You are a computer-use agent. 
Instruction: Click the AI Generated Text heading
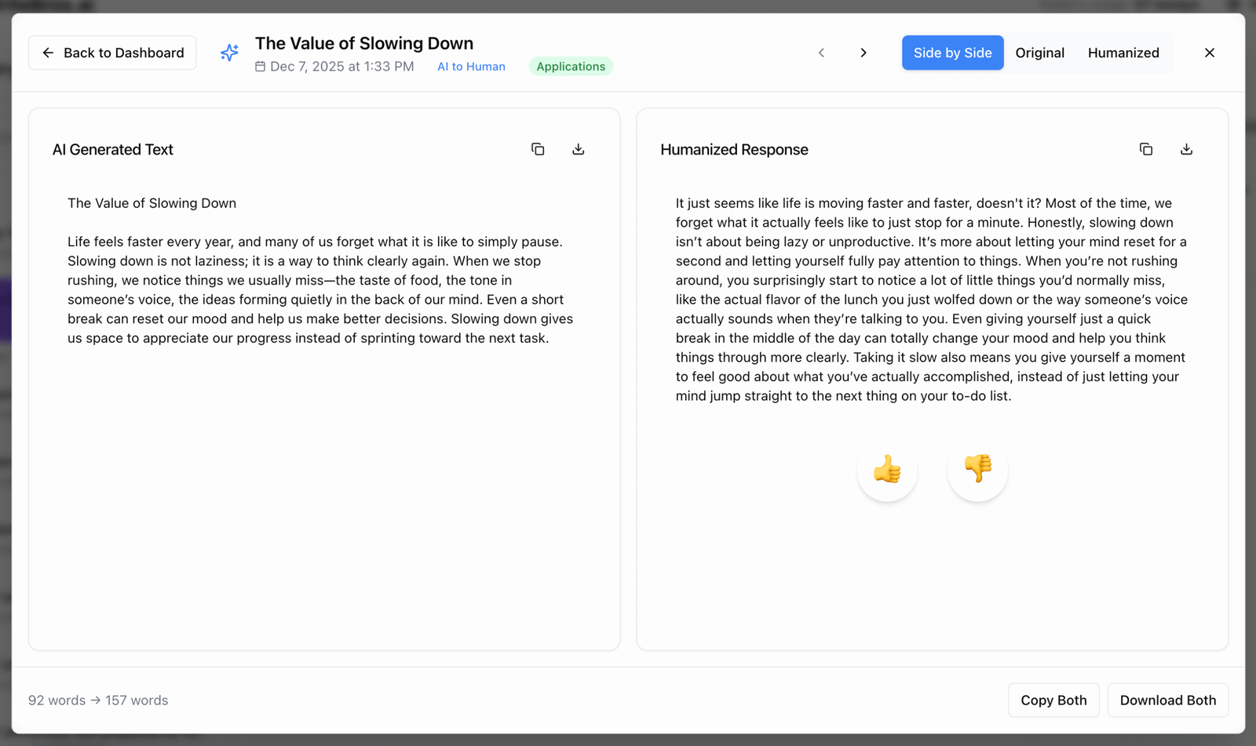[113, 150]
